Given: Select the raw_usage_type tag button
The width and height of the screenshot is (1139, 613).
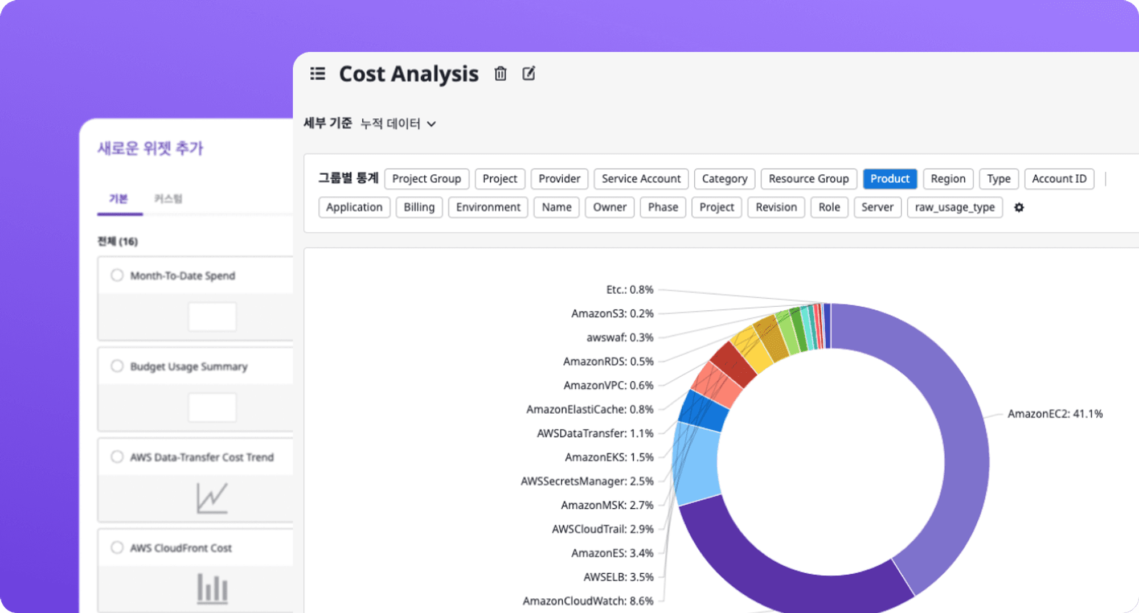Looking at the screenshot, I should (954, 207).
